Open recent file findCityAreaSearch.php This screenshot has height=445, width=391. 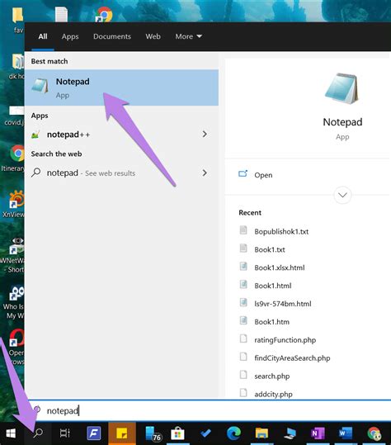292,358
